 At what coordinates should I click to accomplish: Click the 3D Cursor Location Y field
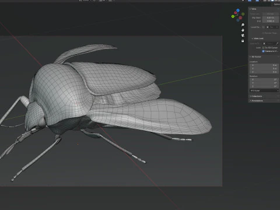(x=264, y=69)
